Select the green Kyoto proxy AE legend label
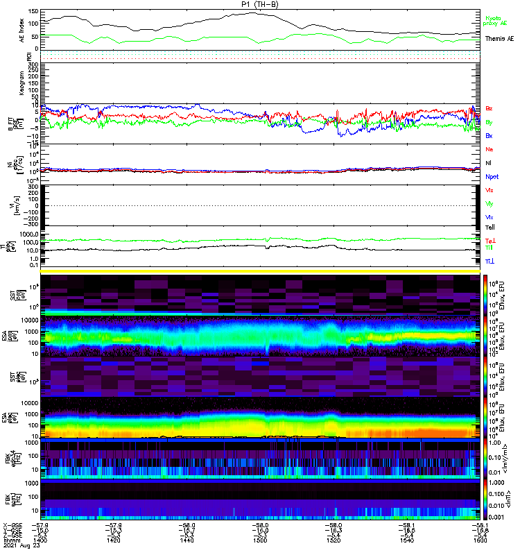 pyautogui.click(x=495, y=21)
